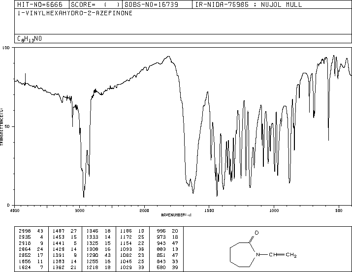Click the 100 y-axis tick label
Image resolution: width=352 pixels, height=272 pixels.
click(x=6, y=48)
